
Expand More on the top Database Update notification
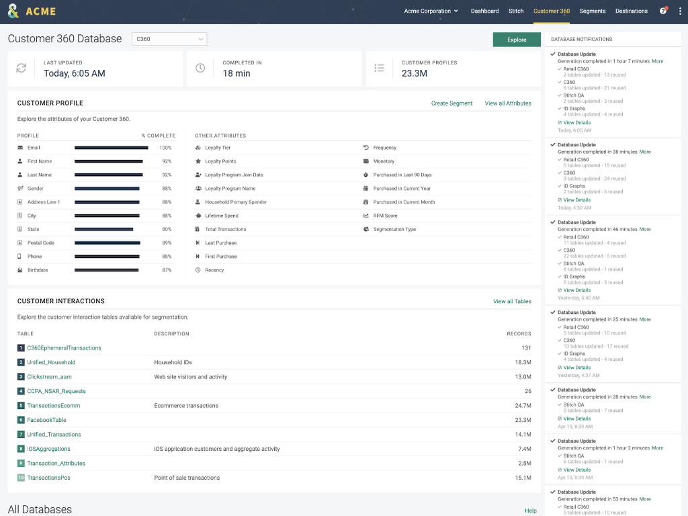(x=657, y=61)
